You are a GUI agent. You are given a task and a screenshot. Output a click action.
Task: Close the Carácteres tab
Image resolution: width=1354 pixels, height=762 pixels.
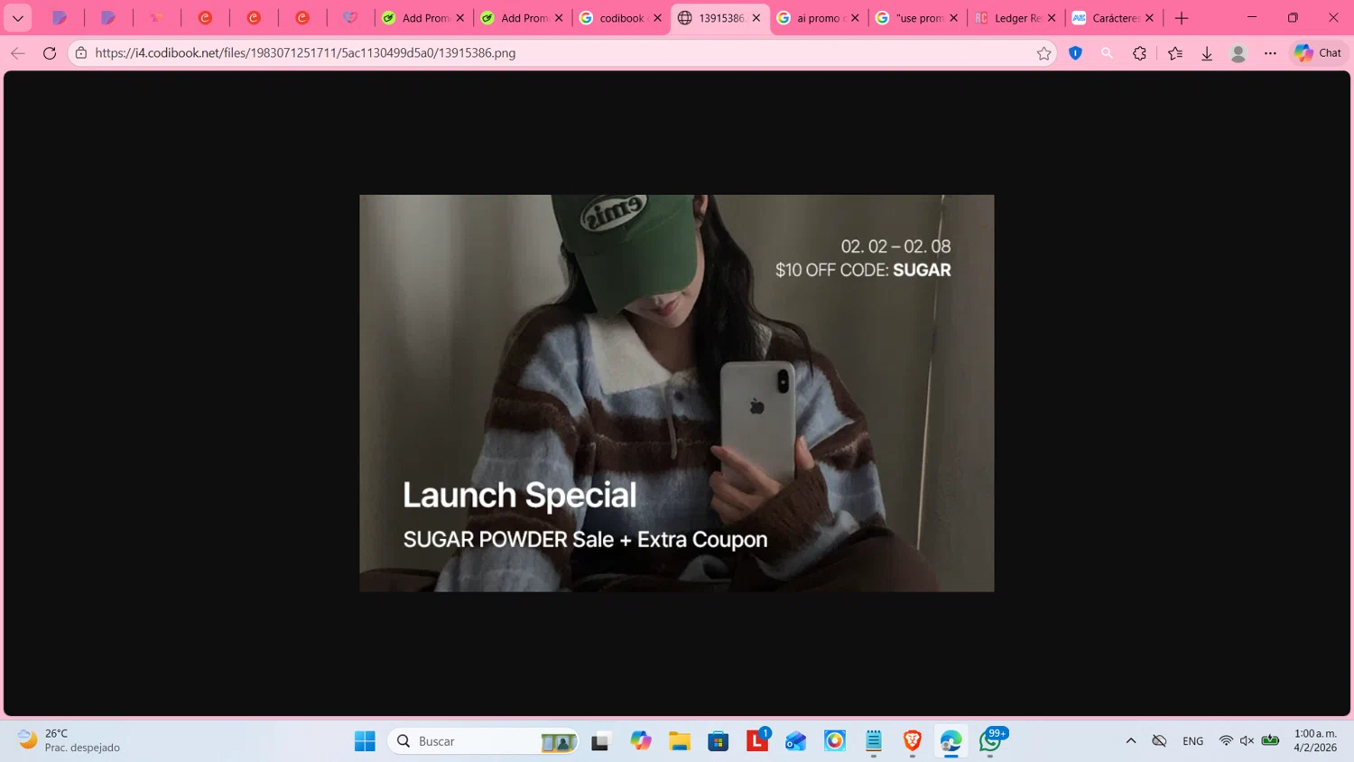coord(1149,18)
